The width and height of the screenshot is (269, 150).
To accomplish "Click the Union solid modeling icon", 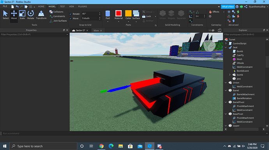I will [x=163, y=15].
